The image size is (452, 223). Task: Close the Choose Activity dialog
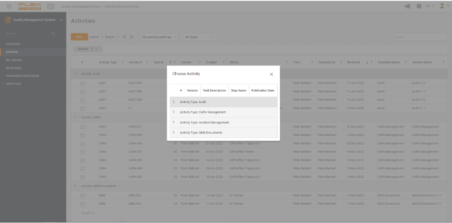[271, 74]
